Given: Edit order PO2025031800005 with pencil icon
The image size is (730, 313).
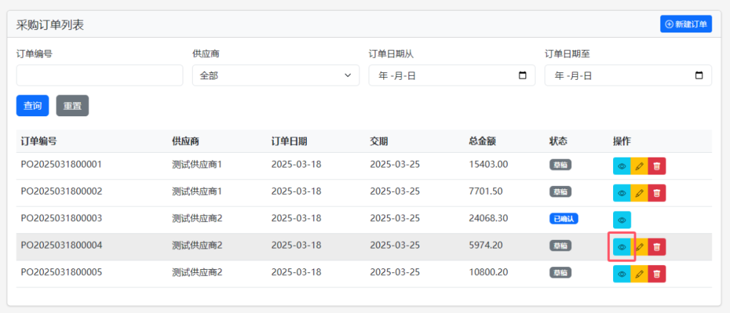Looking at the screenshot, I should click(639, 274).
